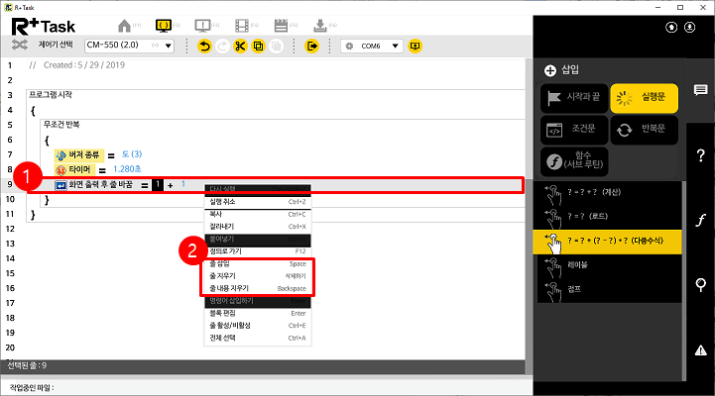Click the 조건문 category button
Viewport: 715px width, 396px height.
coord(574,130)
